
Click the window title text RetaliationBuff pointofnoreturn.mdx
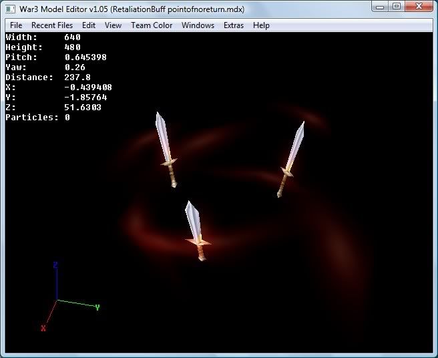click(178, 9)
